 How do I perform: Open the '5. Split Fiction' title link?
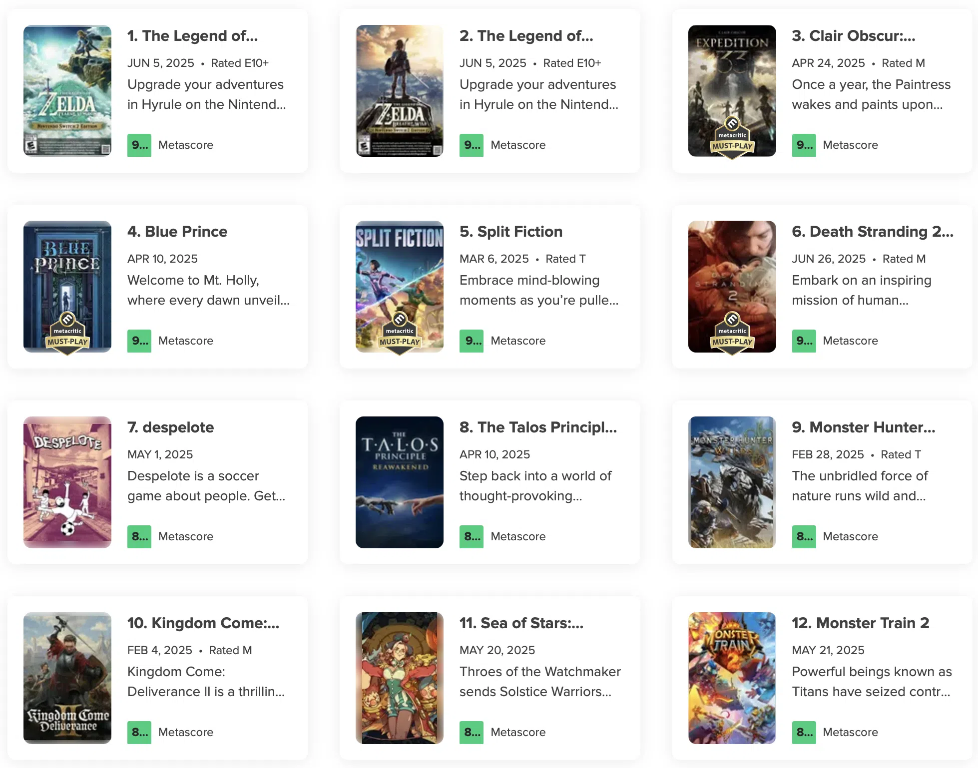[x=510, y=232]
